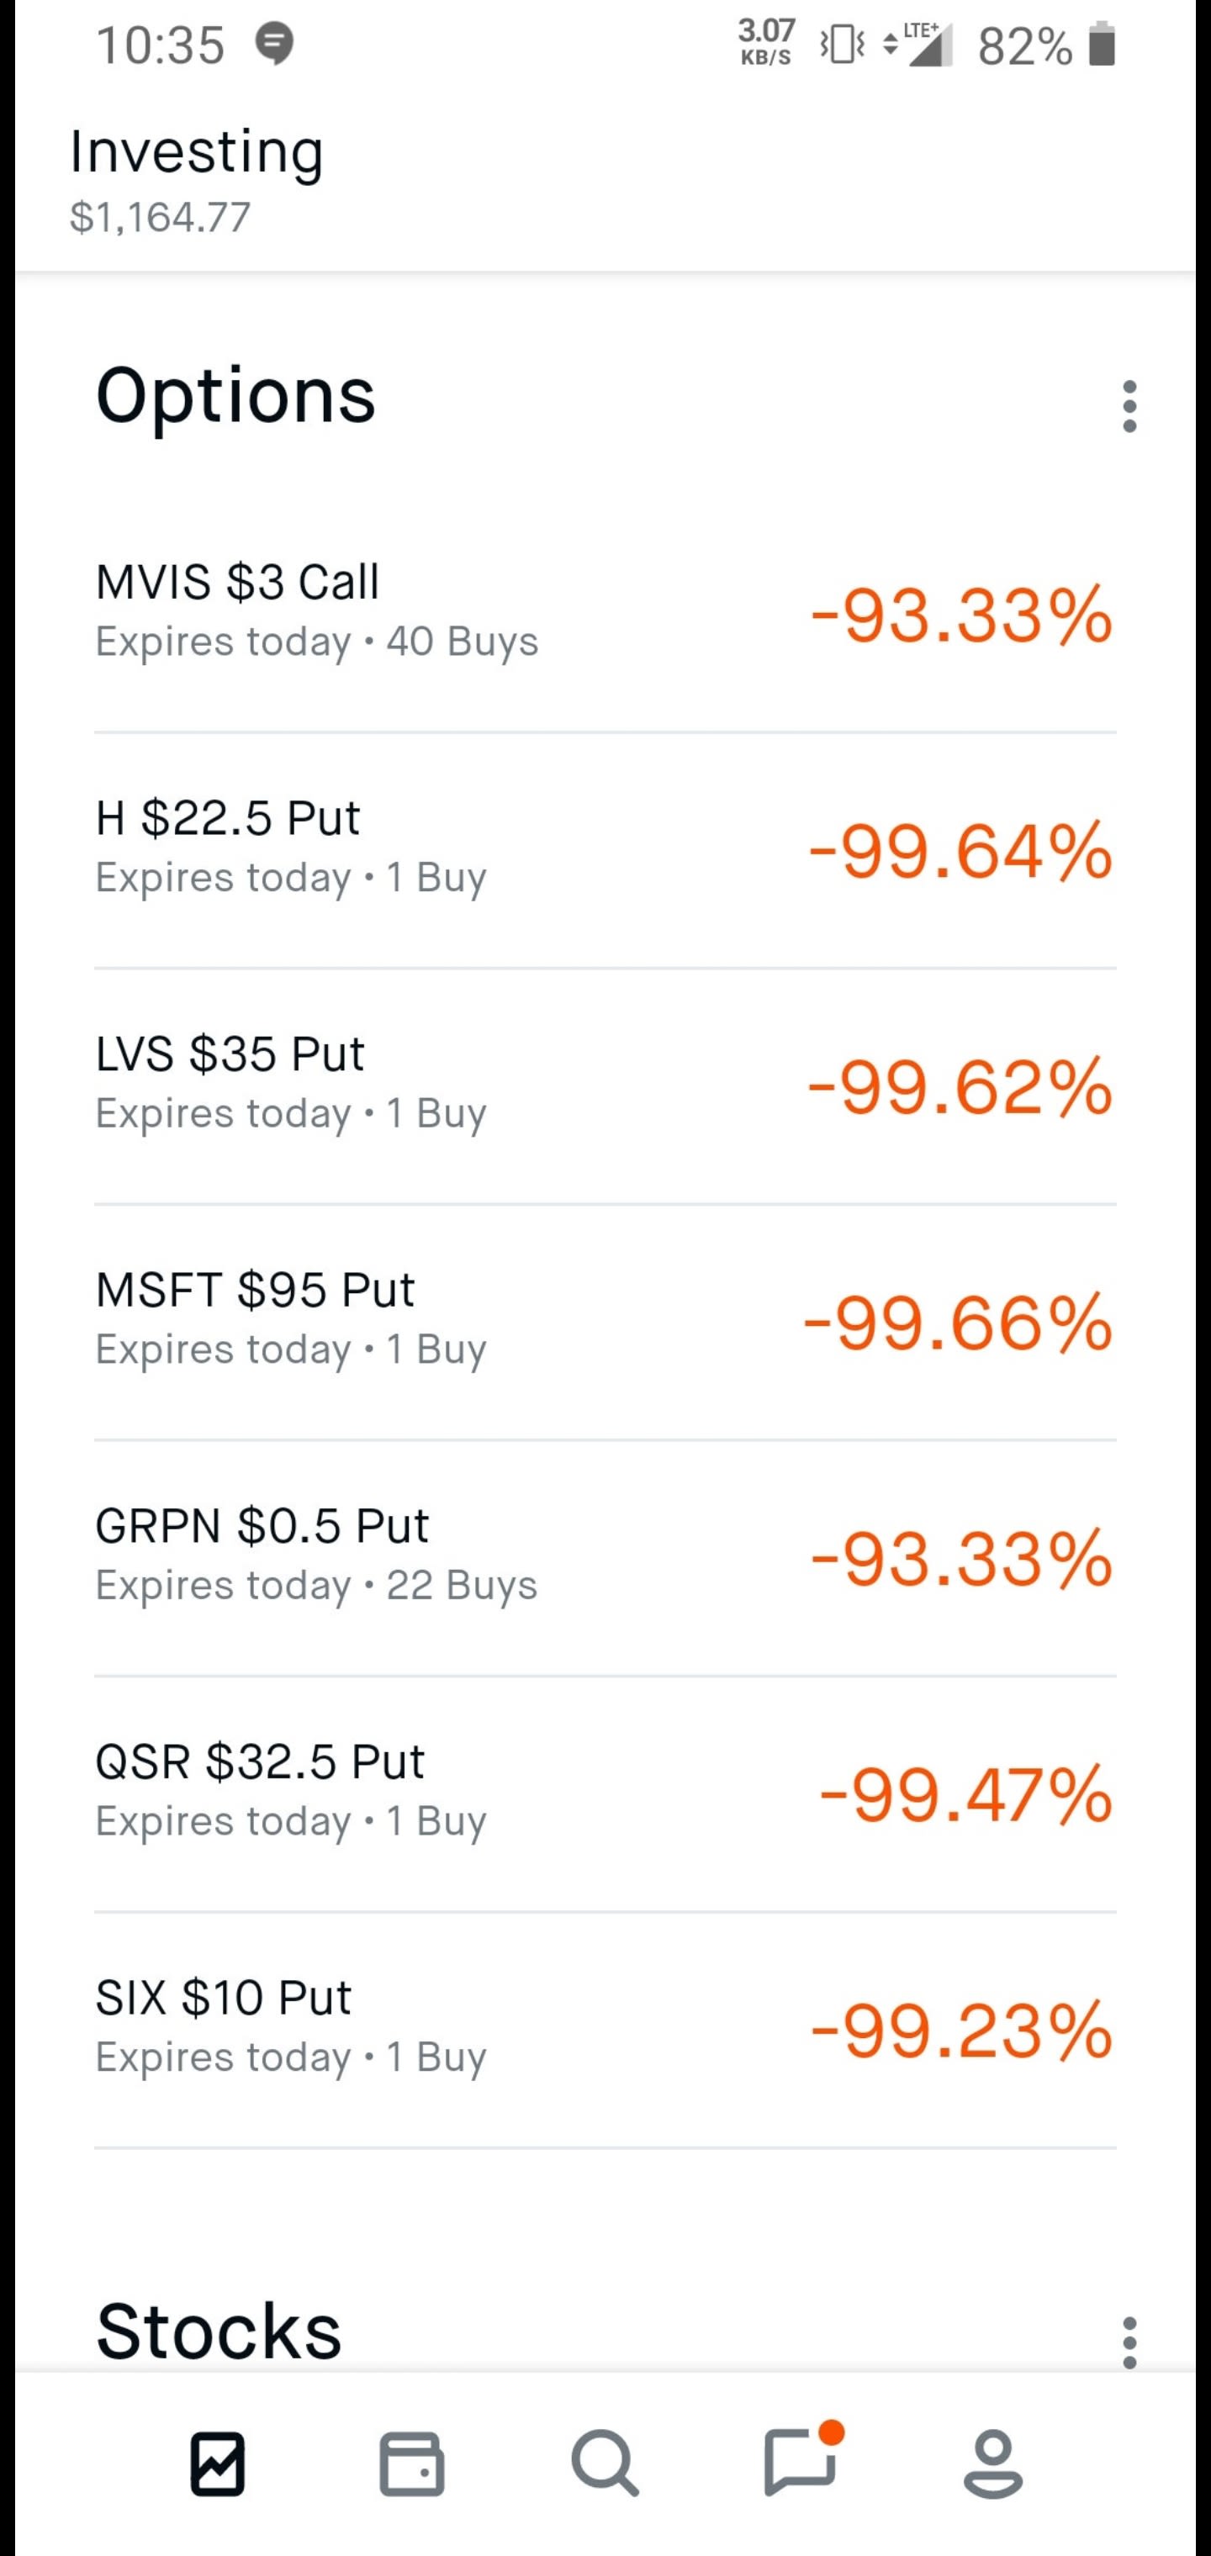Toggle QSR $32.5 Put -99.47% display
Viewport: 1211px width, 2556px height.
tap(965, 1794)
